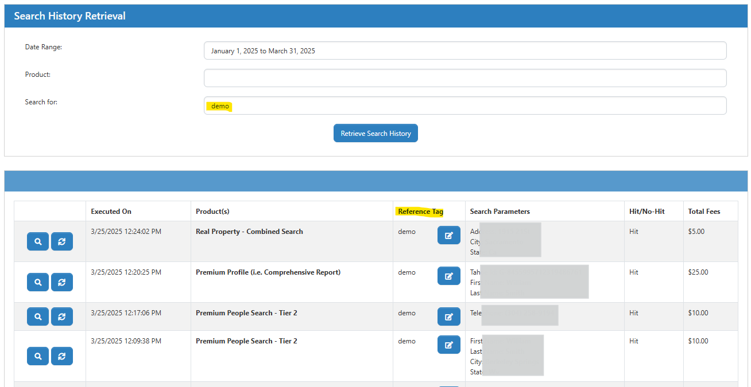Edit reference tag on 12:09:38 PM row

click(448, 345)
